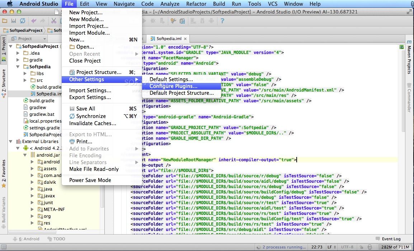Click the Settings wrench toolbar icon
Screen dimensions: 414x251
click(173, 21)
